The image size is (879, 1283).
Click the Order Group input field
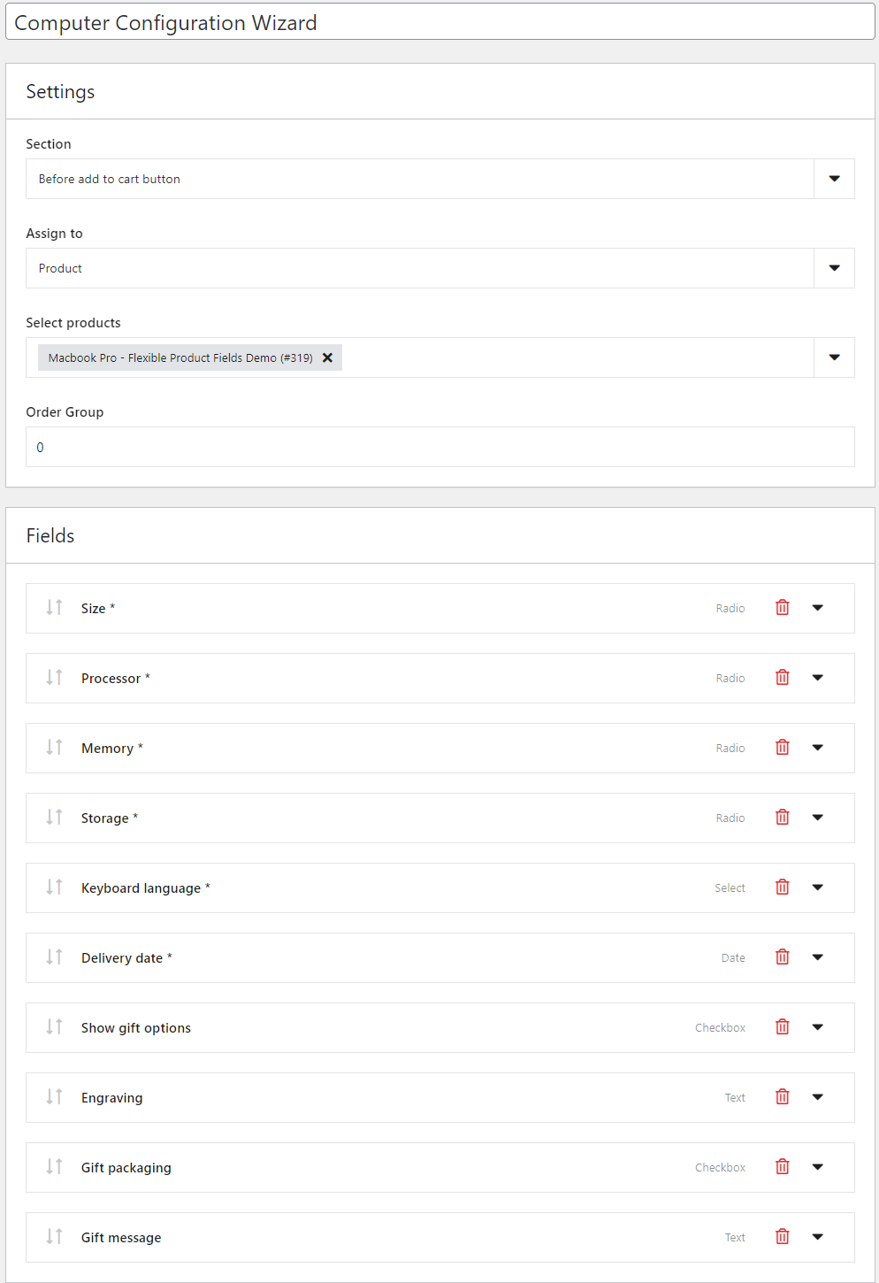coord(440,447)
